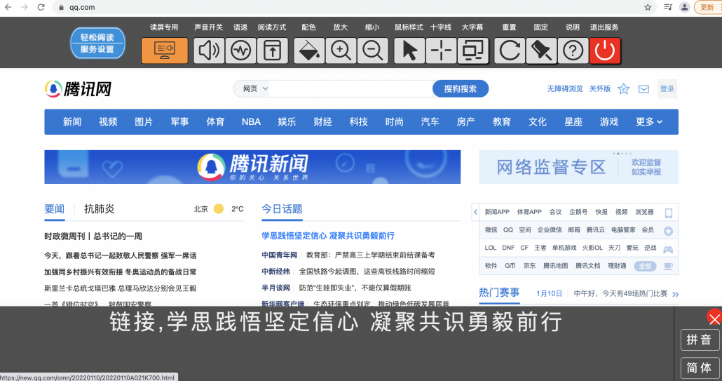Open the mail envelope icon

coord(643,89)
